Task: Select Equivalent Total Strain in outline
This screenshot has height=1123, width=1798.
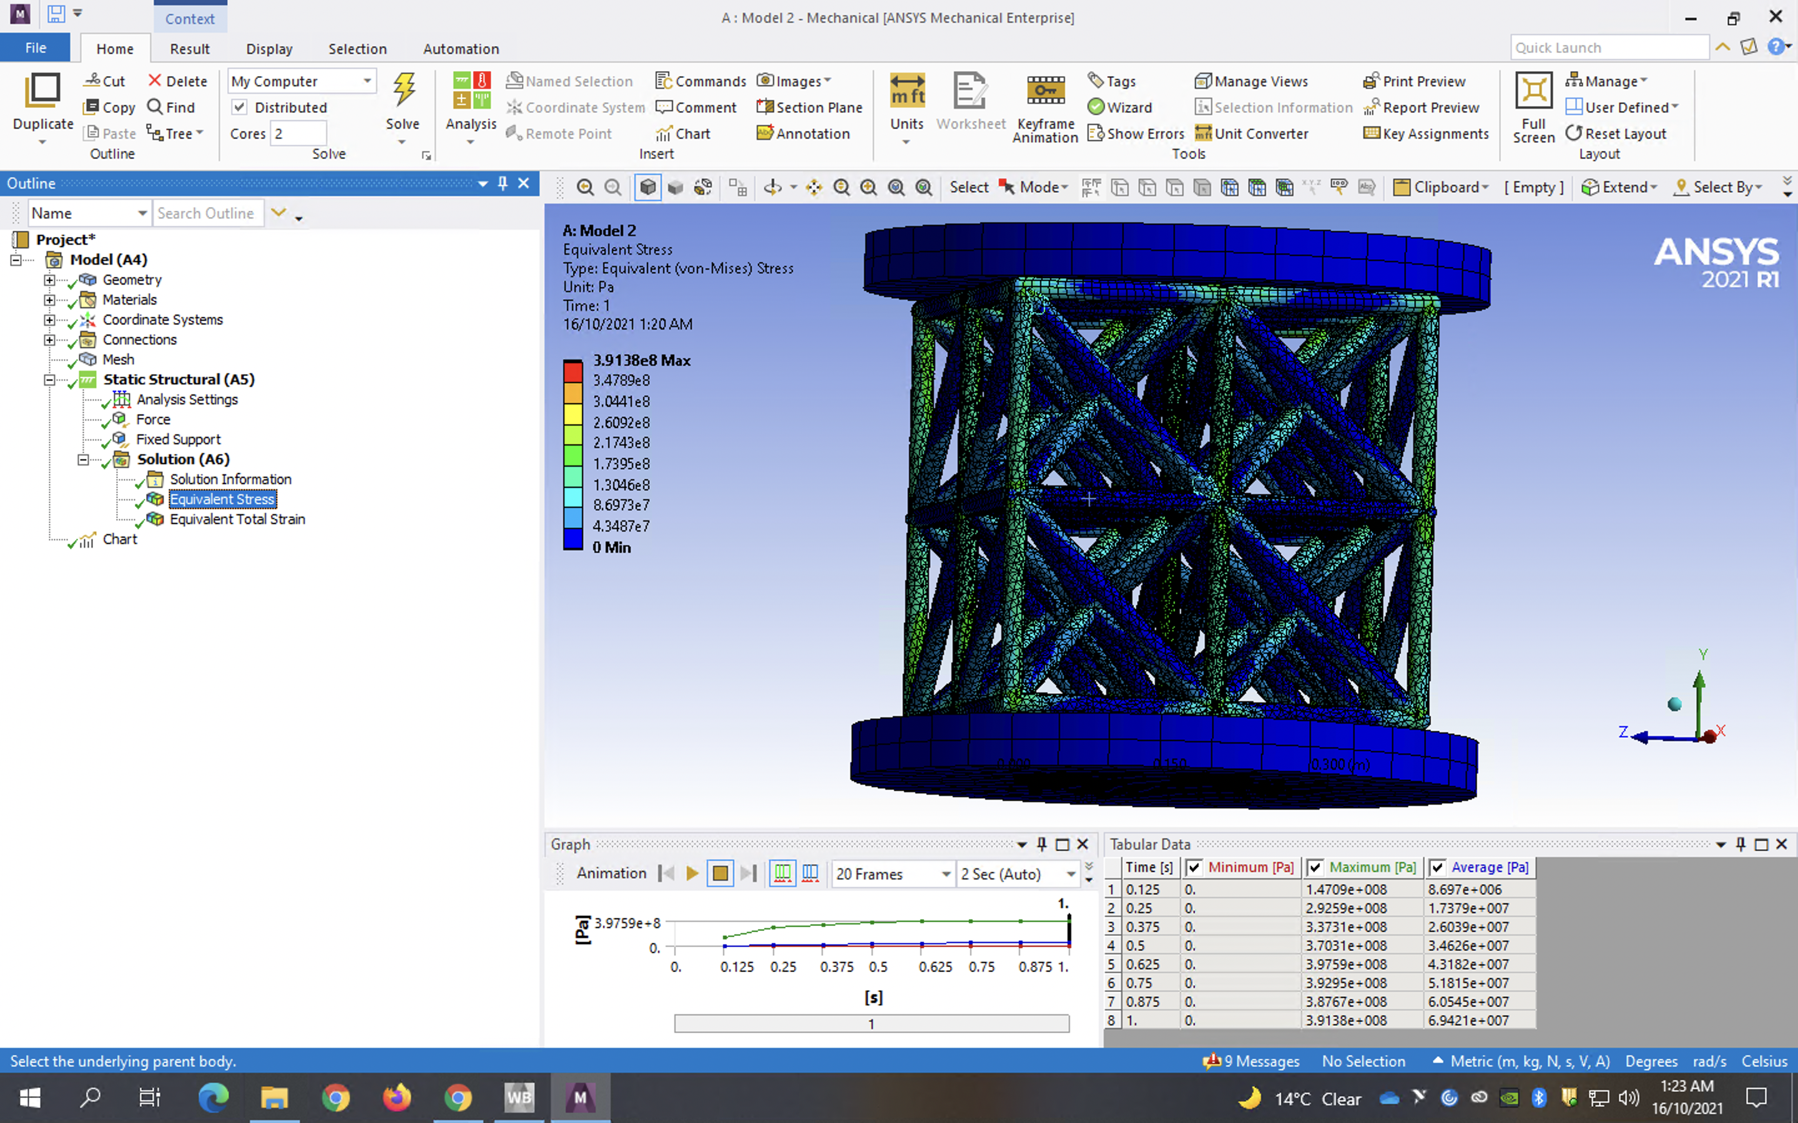Action: point(237,519)
